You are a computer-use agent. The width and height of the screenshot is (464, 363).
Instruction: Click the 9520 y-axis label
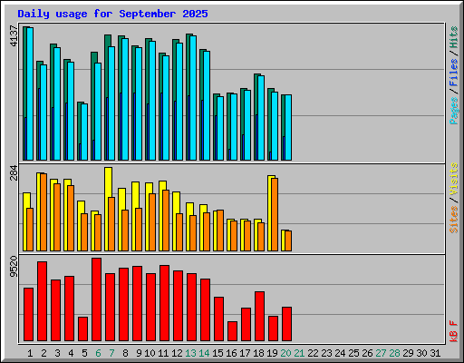(14, 267)
